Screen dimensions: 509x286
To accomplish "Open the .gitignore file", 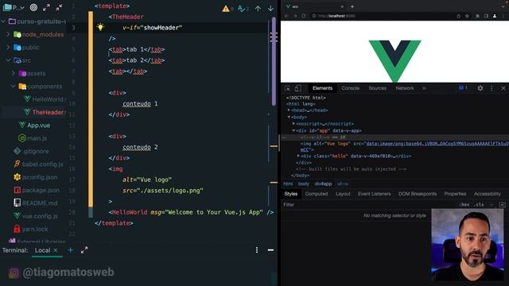I will [31, 151].
